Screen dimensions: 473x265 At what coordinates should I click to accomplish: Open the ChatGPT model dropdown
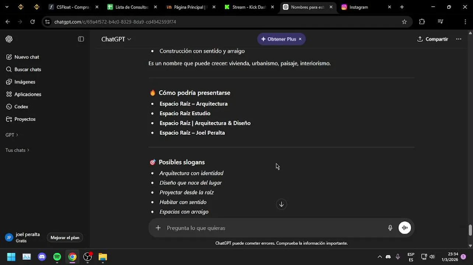[x=116, y=39]
